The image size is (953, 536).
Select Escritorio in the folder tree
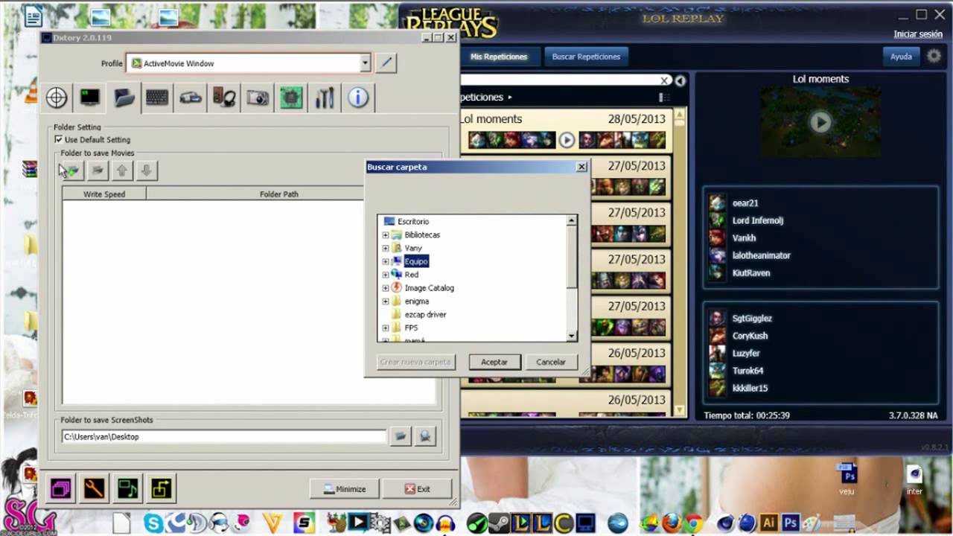413,221
